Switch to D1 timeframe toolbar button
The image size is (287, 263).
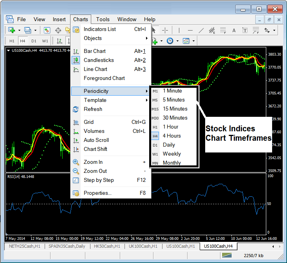tap(34, 41)
